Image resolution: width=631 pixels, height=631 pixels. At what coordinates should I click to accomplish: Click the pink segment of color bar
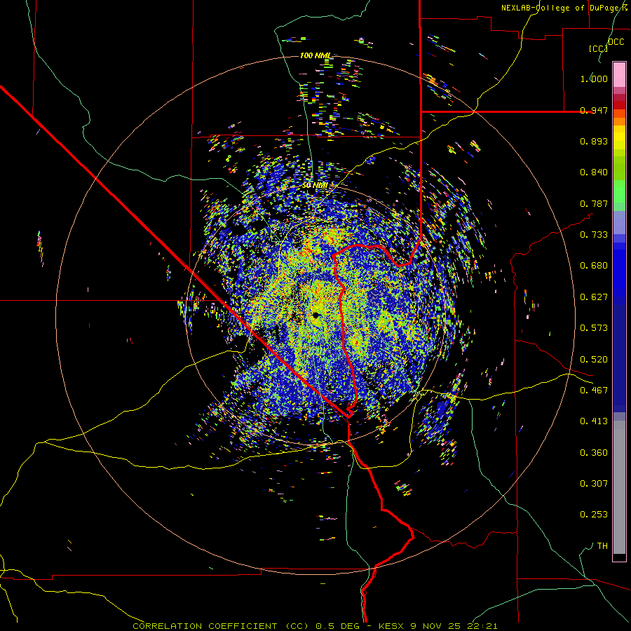pos(619,74)
